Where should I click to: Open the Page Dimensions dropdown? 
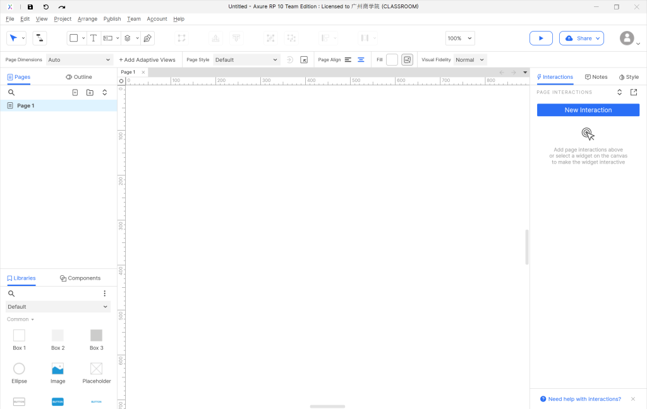coord(79,60)
